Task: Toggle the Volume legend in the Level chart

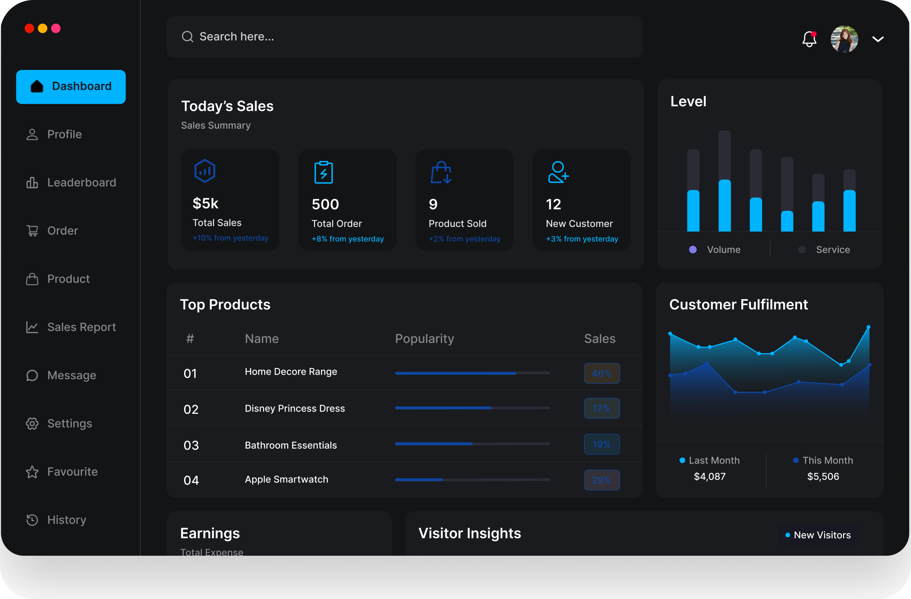Action: [x=716, y=249]
